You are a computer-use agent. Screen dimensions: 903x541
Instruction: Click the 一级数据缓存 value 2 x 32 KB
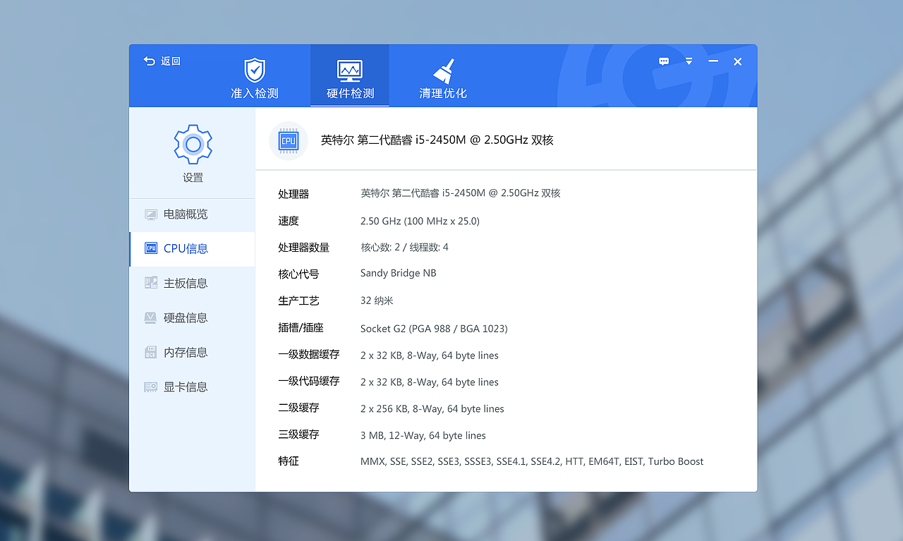[x=429, y=355]
